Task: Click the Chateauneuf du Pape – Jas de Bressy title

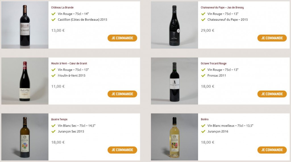Action: [222, 7]
